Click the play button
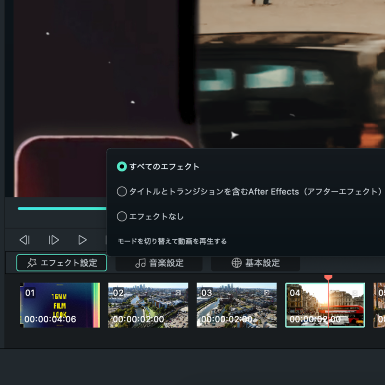Screen dimensions: 385x385 [82, 240]
